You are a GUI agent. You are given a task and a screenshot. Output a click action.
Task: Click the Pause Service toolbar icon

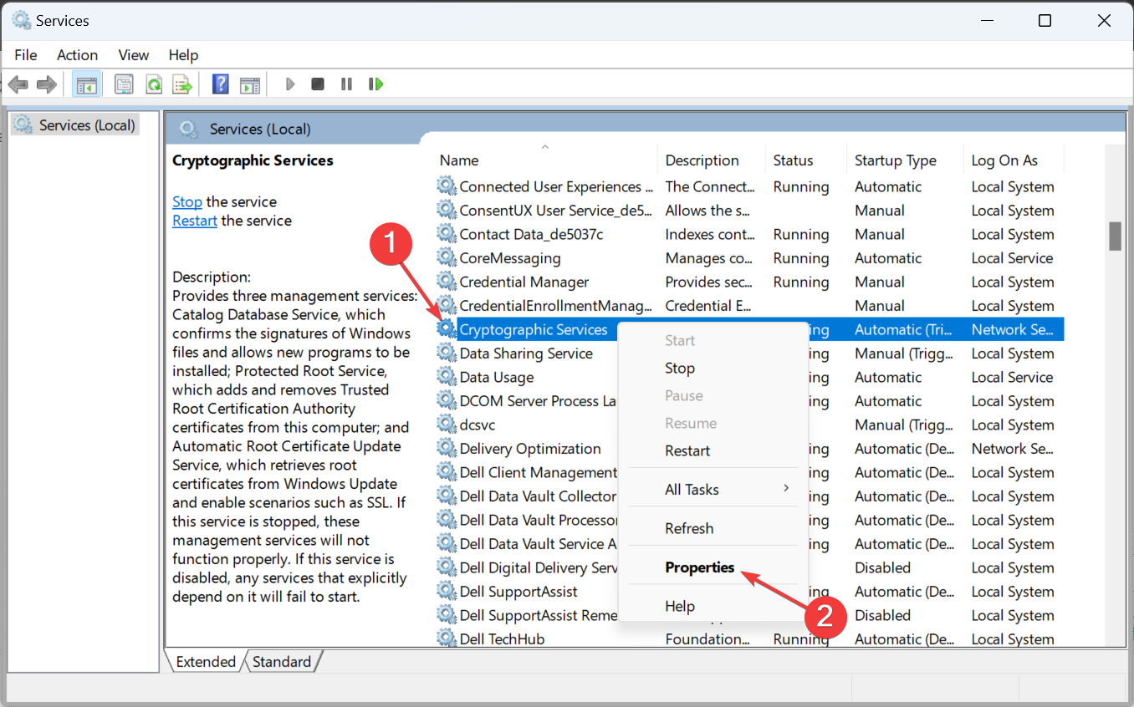346,84
